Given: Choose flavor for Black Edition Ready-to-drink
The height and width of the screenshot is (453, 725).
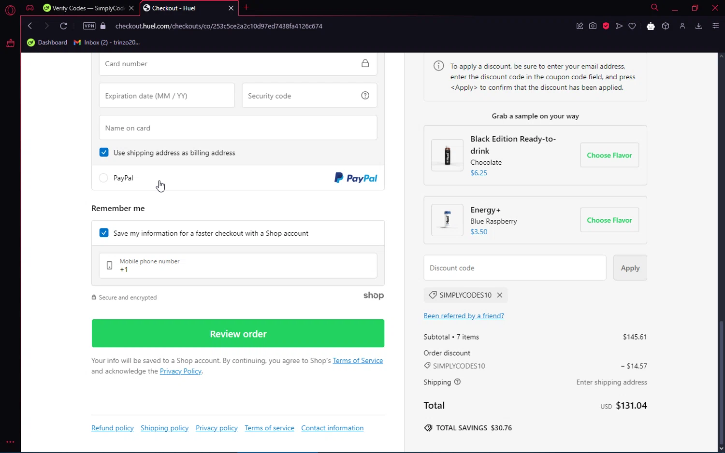Looking at the screenshot, I should [609, 156].
